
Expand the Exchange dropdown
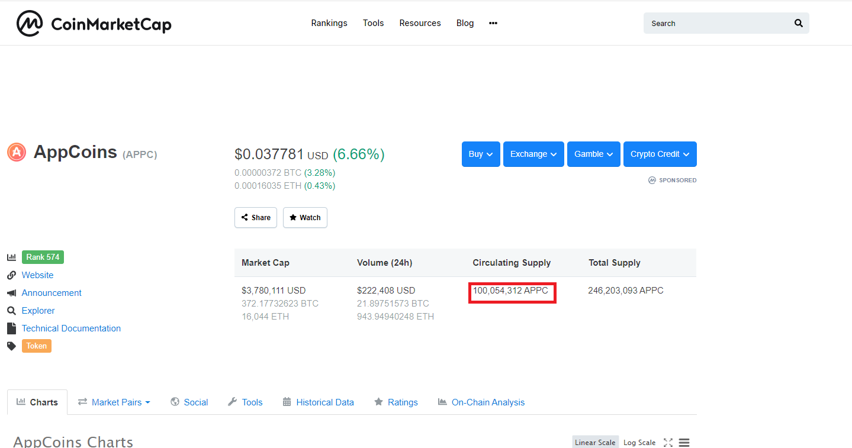click(x=533, y=154)
